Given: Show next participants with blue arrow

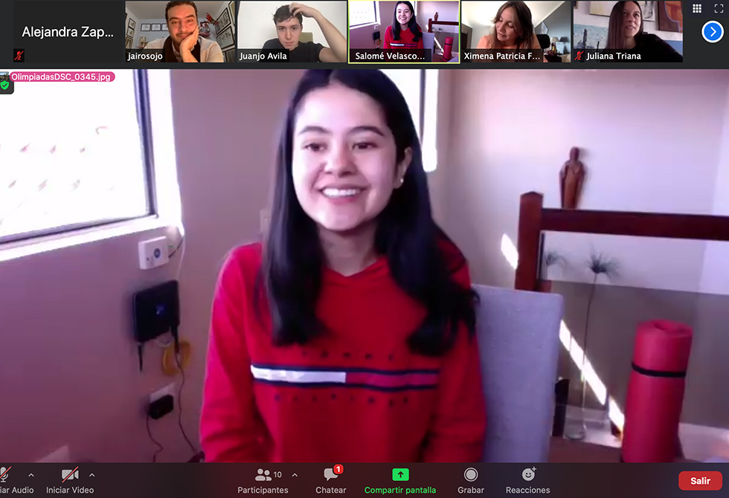Looking at the screenshot, I should pos(713,32).
